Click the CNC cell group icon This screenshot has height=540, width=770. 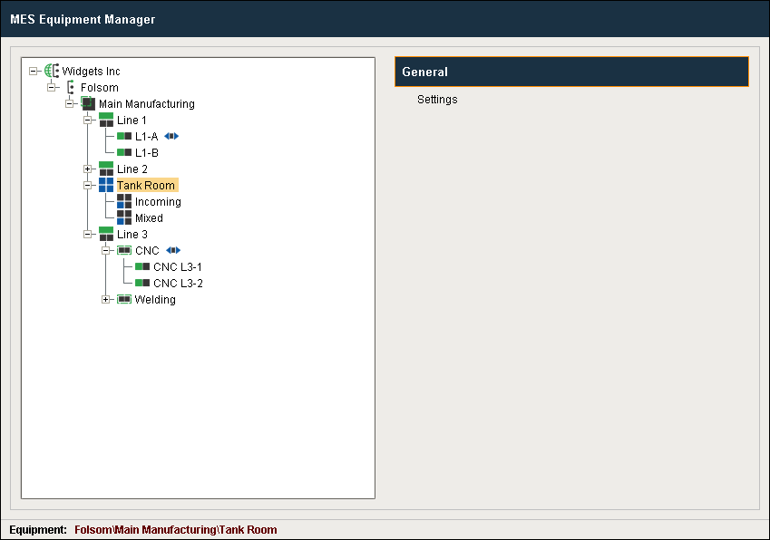tap(124, 251)
